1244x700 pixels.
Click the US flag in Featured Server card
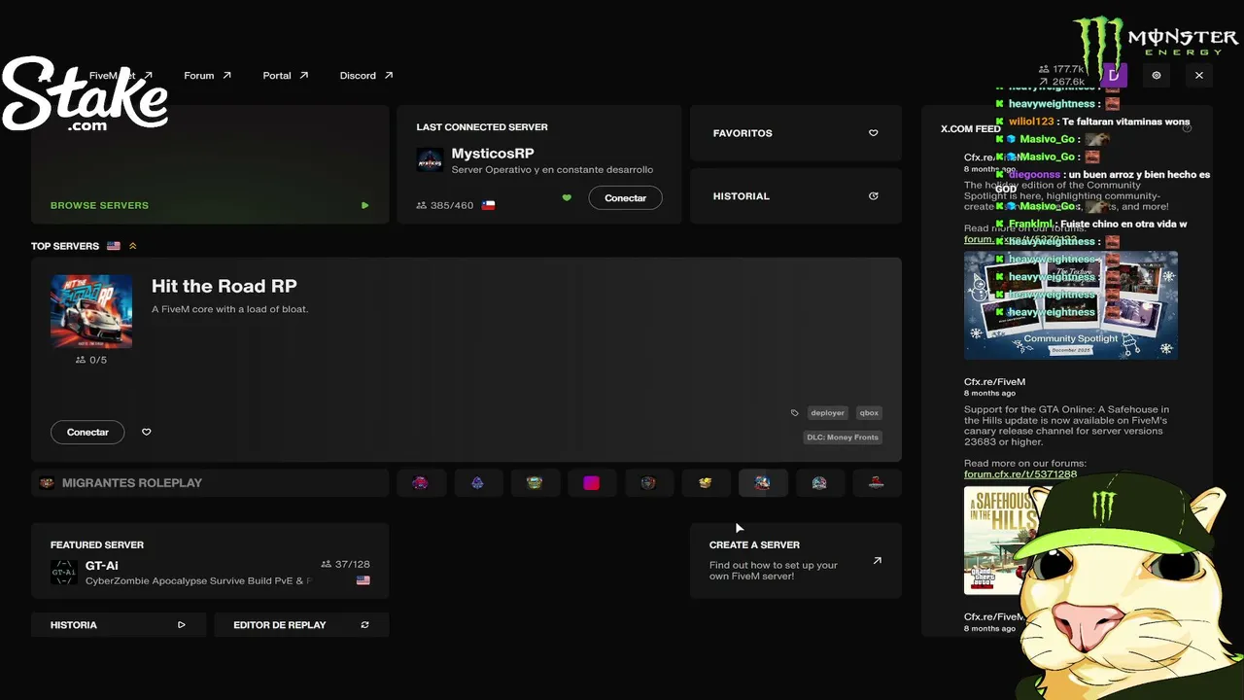(x=363, y=580)
